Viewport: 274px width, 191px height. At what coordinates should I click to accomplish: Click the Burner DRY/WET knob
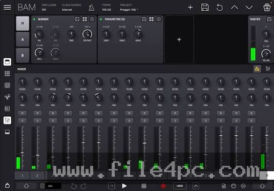coord(87,34)
